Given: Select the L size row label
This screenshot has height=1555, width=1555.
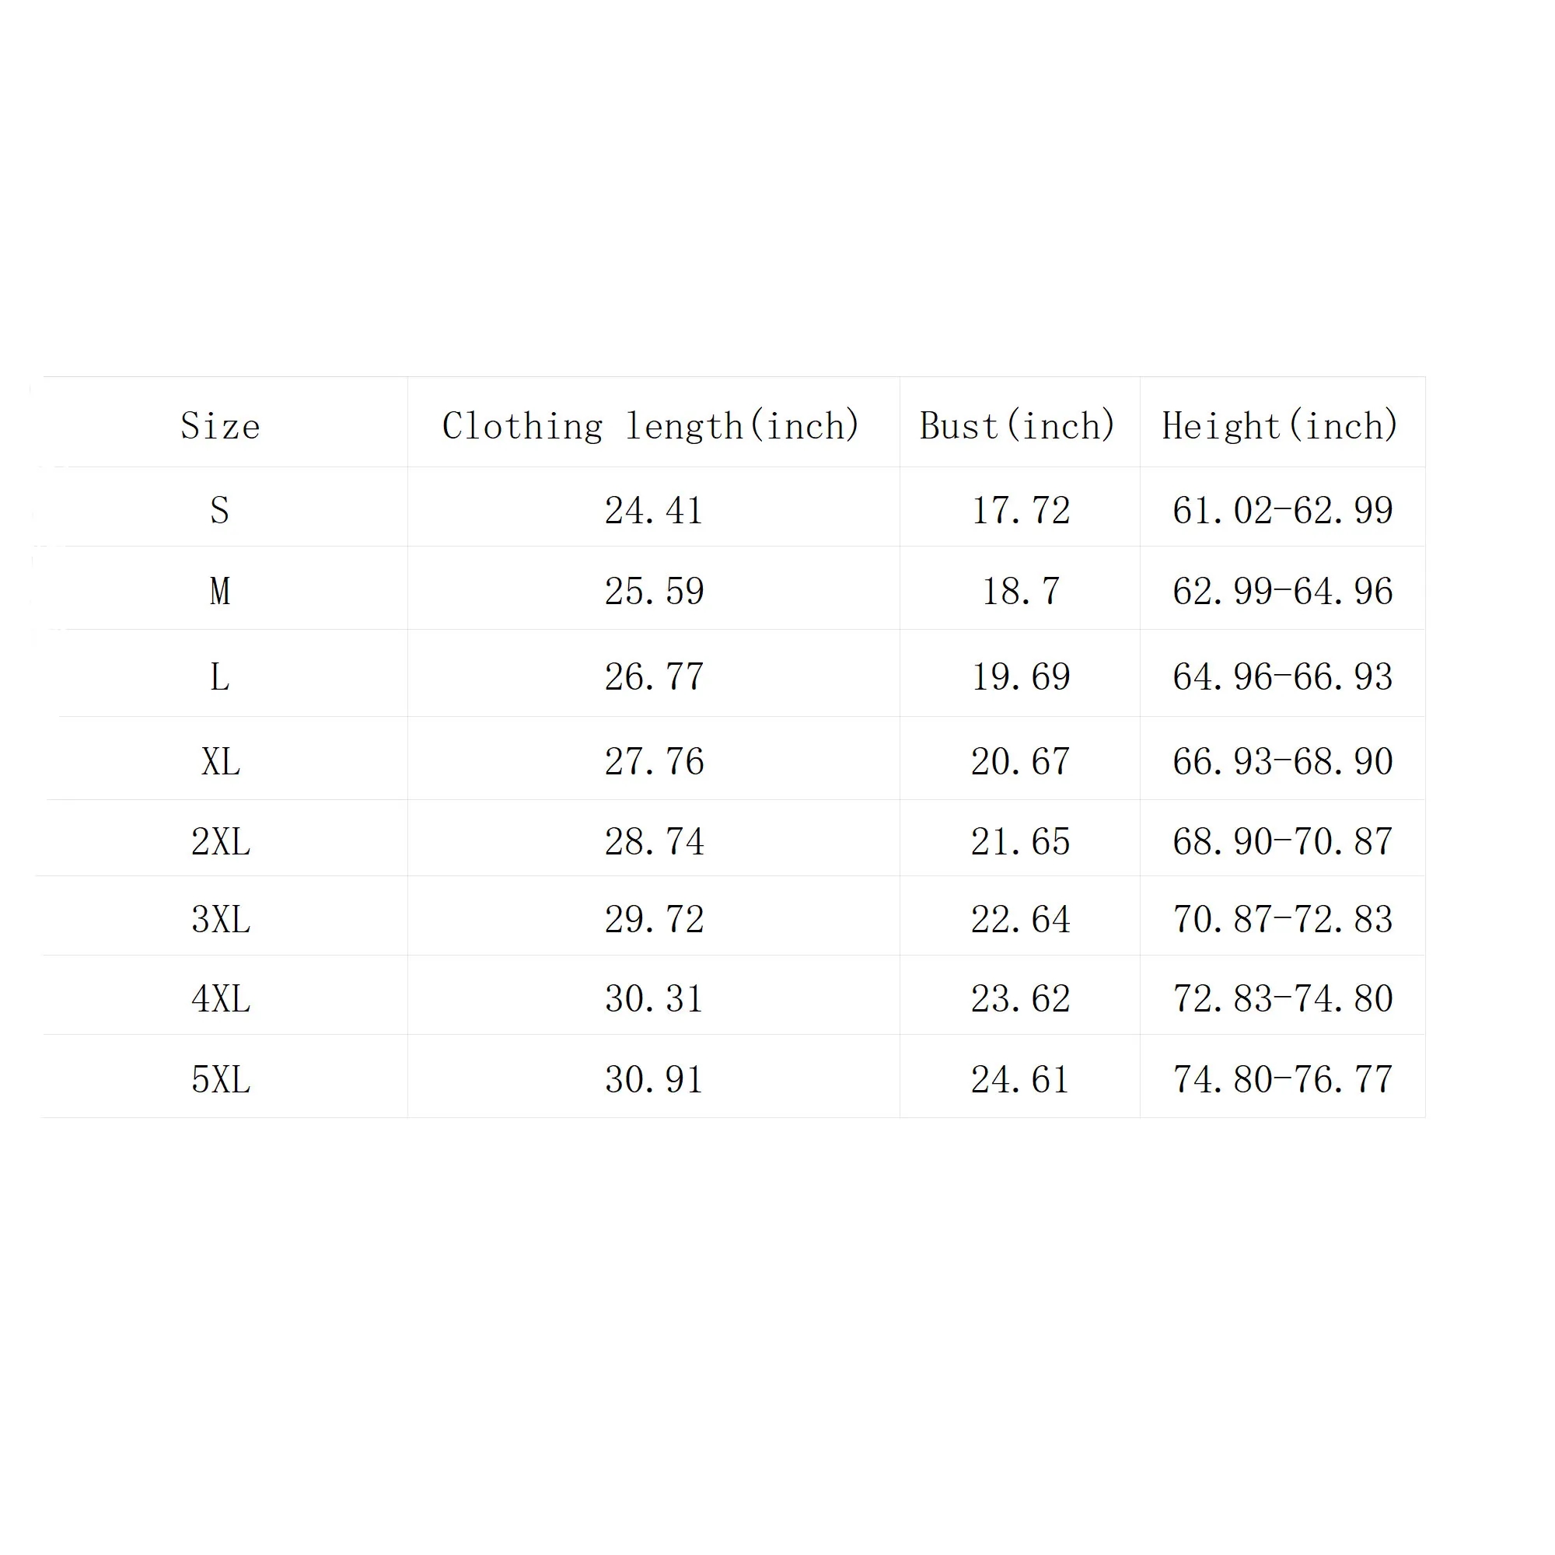Looking at the screenshot, I should [x=220, y=677].
